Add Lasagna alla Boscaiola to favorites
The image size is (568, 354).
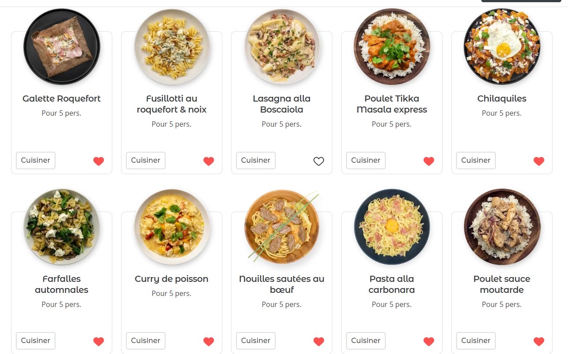pos(319,161)
